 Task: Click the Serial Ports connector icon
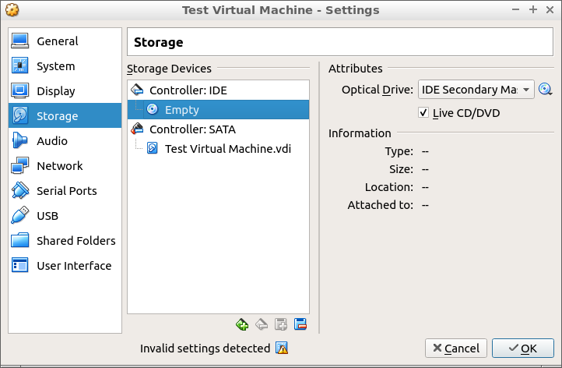pos(20,190)
